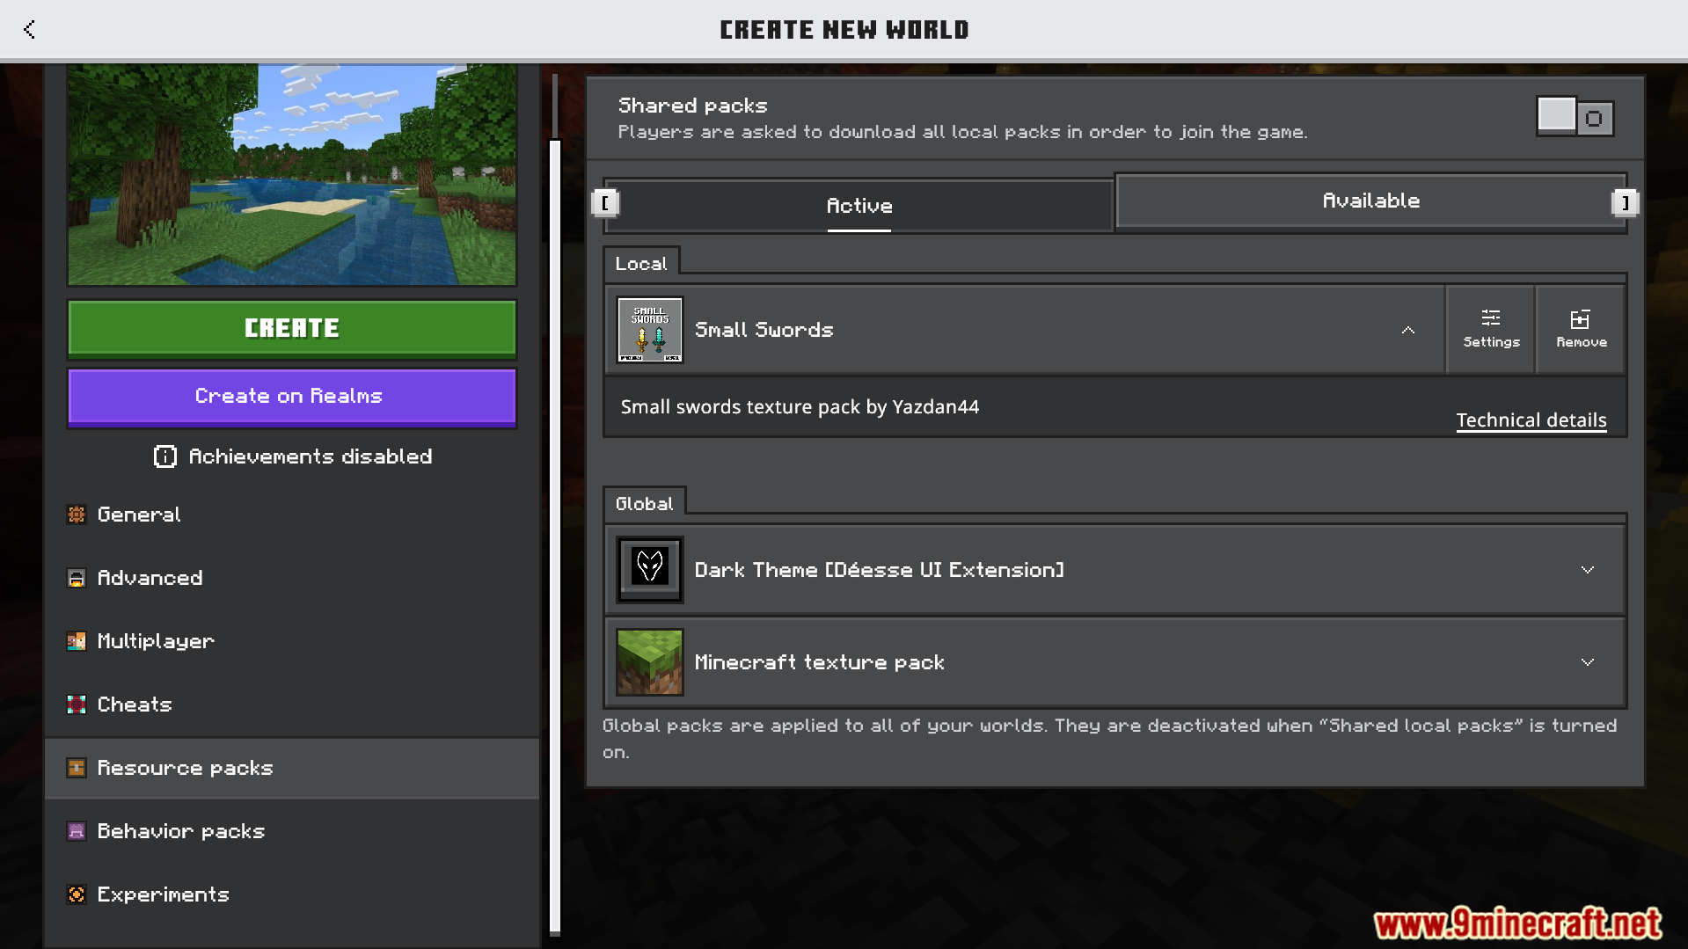Switch to the Active packs tab

click(859, 206)
